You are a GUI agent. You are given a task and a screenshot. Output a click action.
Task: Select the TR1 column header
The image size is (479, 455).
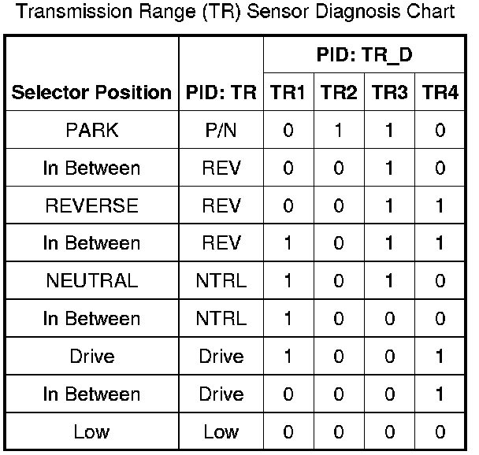click(288, 92)
